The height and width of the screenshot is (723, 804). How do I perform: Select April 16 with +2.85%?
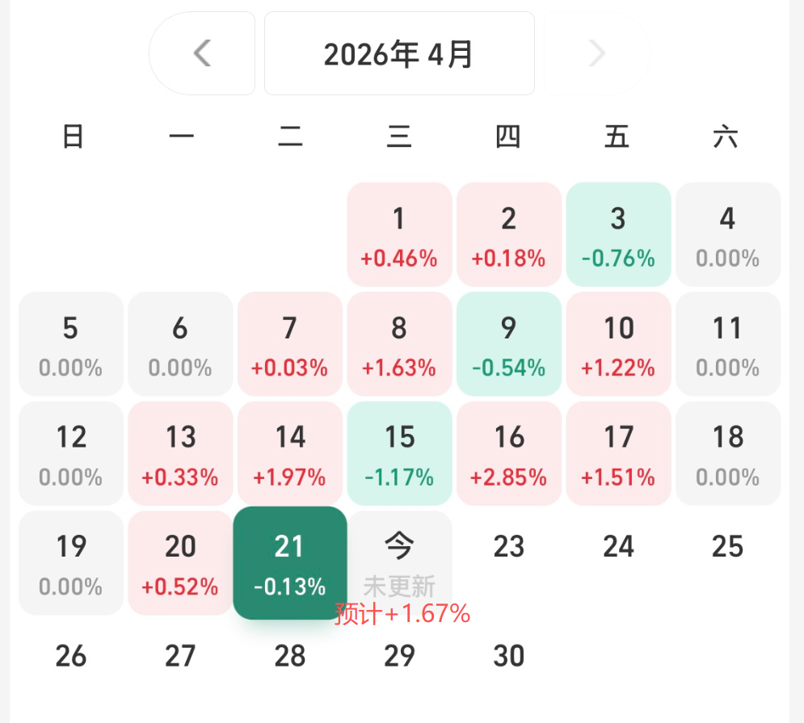pos(509,453)
